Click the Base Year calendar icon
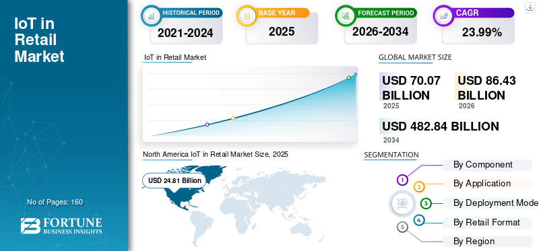539x251 pixels. tap(247, 15)
